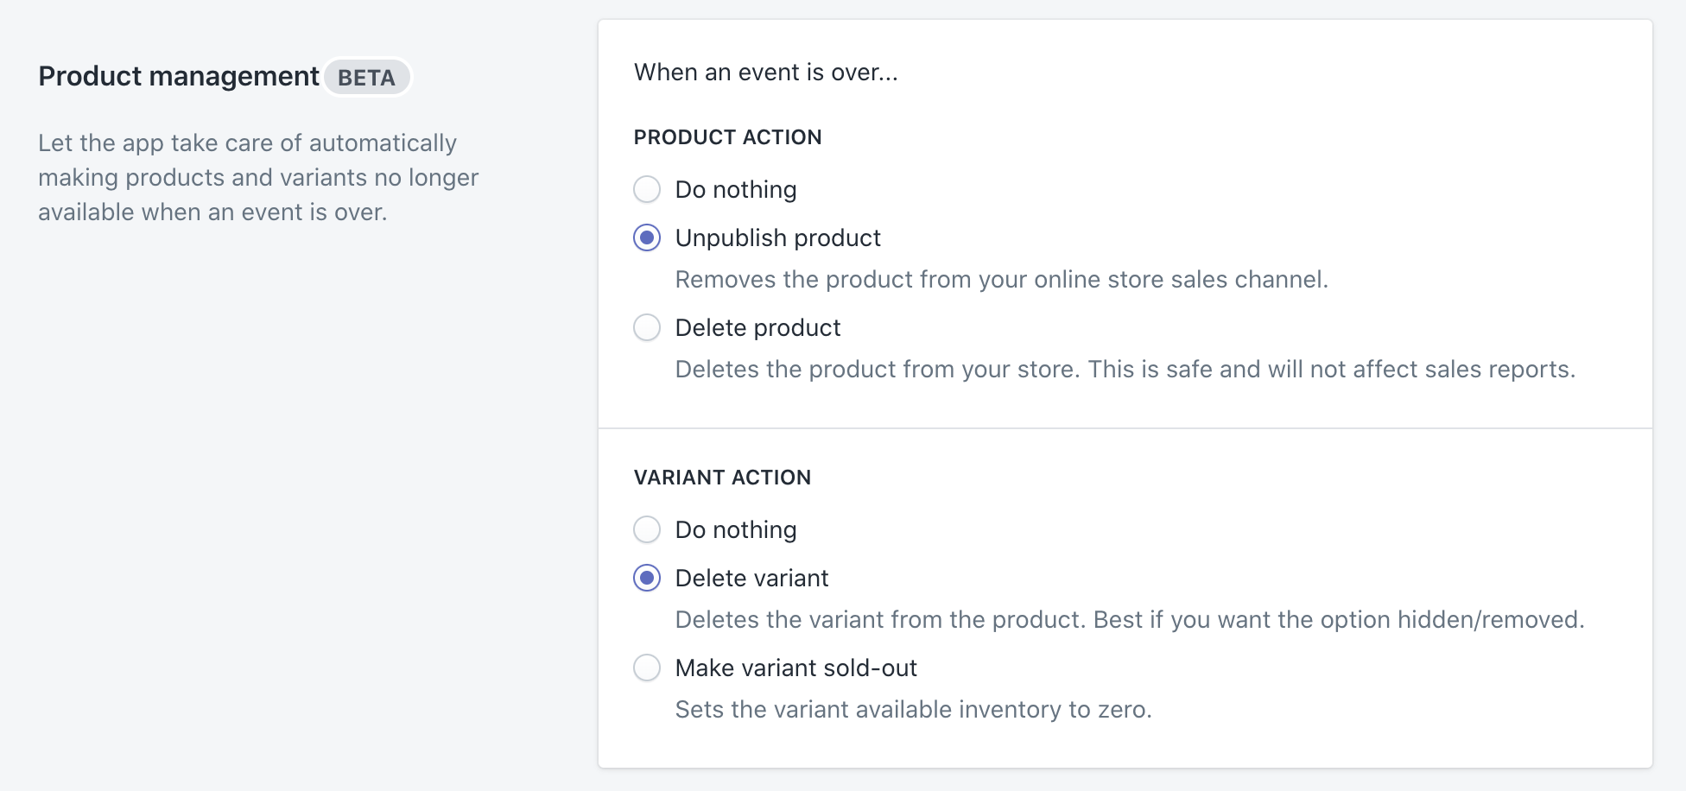Click the 'Let the app take care' description paragraph
Screen dimensions: 1686x791
(258, 177)
